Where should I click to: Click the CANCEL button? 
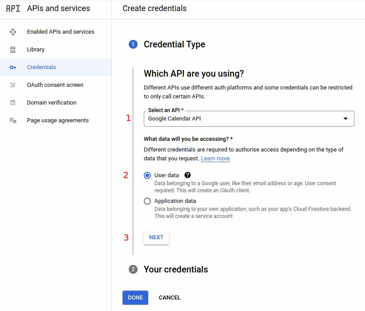tap(169, 298)
